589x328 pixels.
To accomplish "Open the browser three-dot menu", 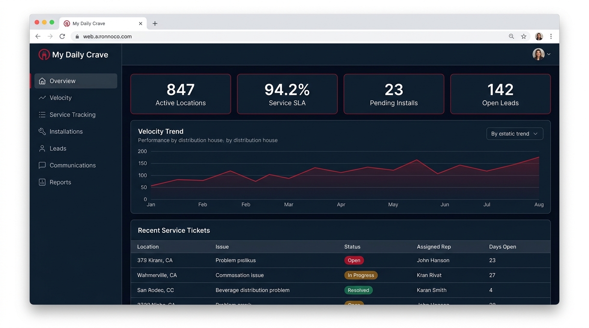I will click(551, 36).
